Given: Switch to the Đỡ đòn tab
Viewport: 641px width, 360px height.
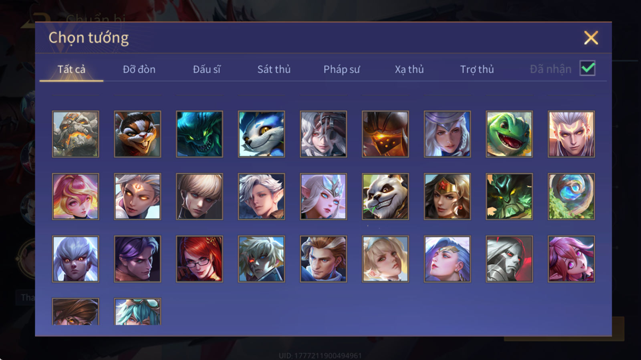Looking at the screenshot, I should click(139, 69).
